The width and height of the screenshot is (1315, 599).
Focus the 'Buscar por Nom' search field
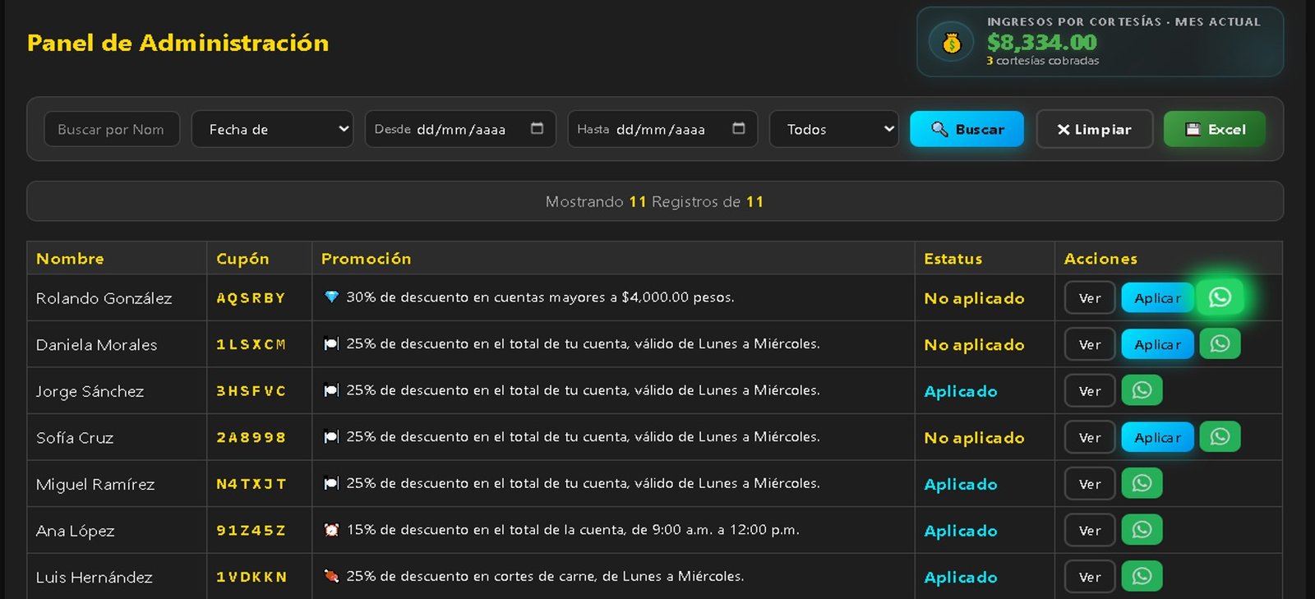(x=112, y=129)
